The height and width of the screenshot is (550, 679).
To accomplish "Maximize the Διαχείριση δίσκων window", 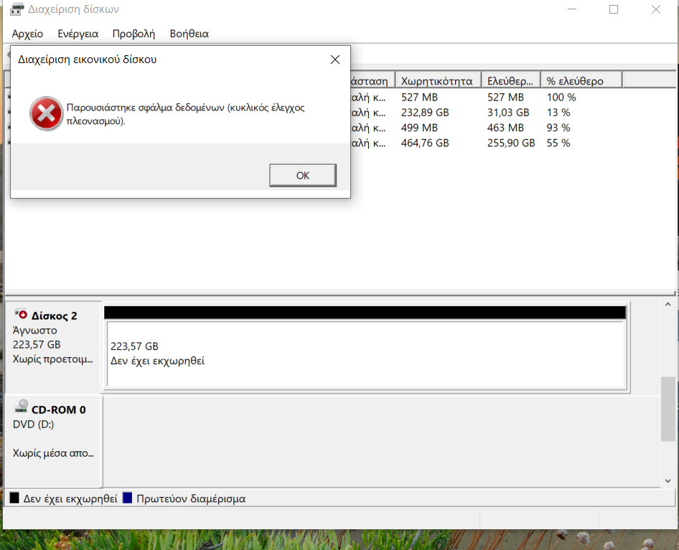I will (614, 9).
